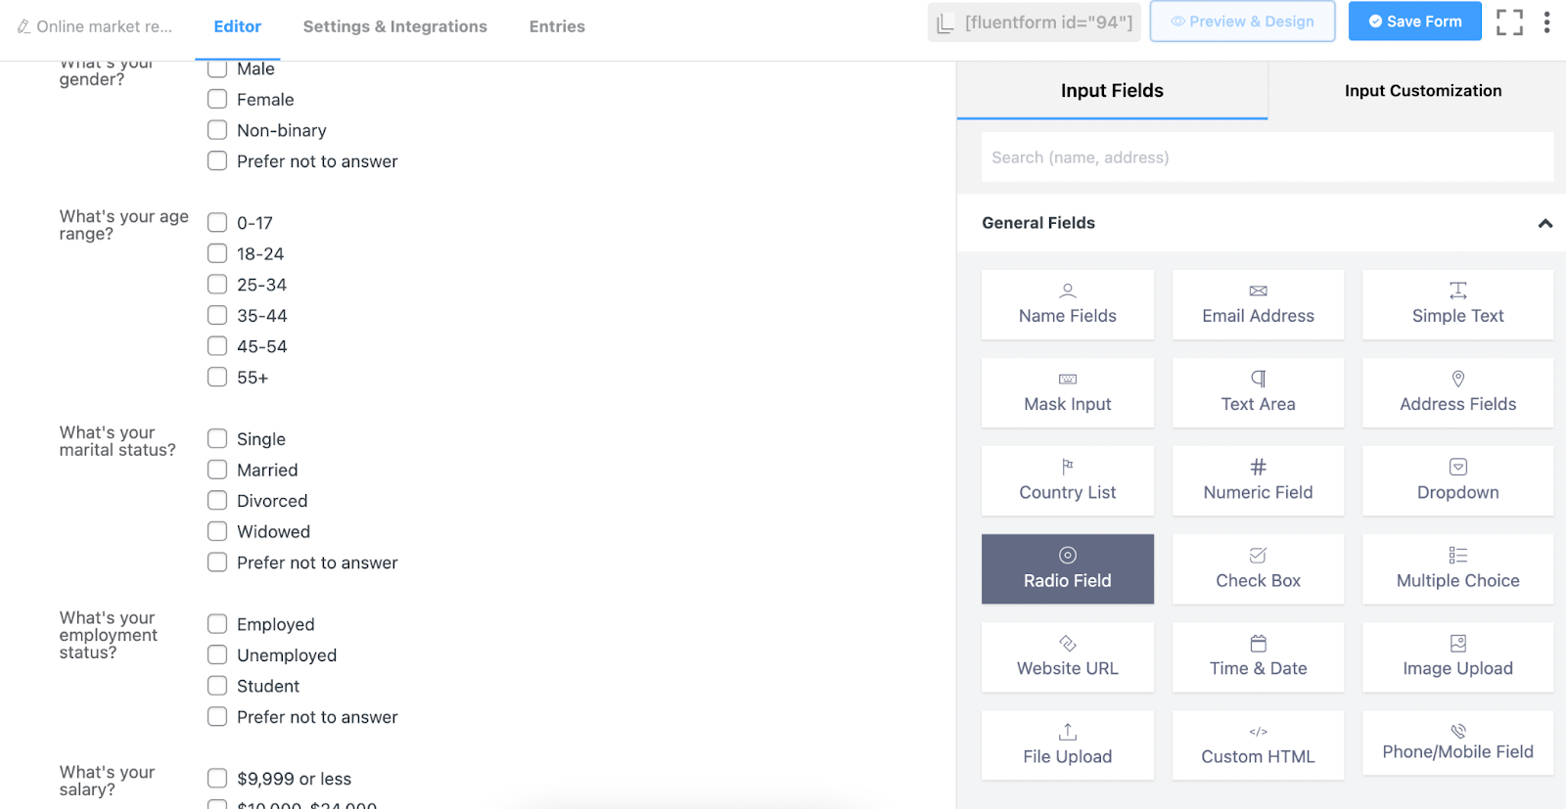Focus the field search box
The width and height of the screenshot is (1566, 809).
1267,157
